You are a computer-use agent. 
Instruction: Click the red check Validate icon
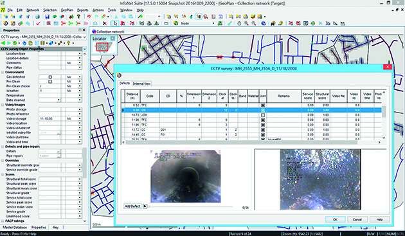(x=38, y=23)
